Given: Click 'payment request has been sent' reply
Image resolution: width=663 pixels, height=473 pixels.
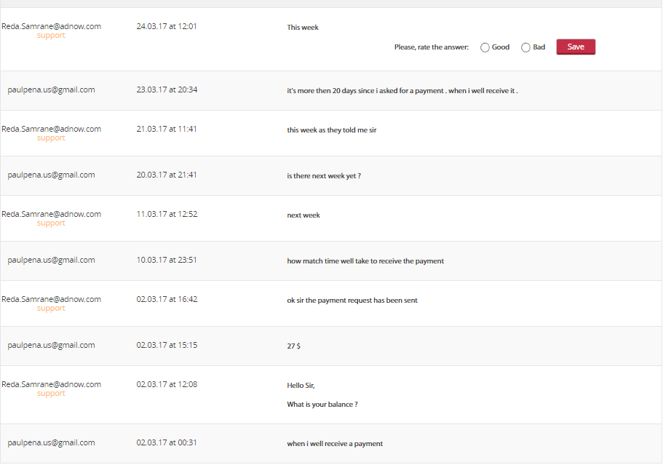Looking at the screenshot, I should click(x=352, y=301).
